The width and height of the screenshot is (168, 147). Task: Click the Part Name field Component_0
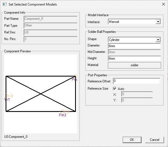tap(50, 19)
